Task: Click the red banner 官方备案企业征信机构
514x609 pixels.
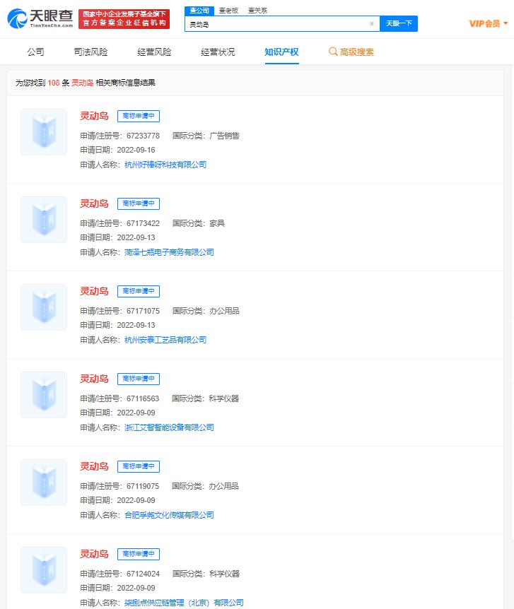Action: coord(124,19)
